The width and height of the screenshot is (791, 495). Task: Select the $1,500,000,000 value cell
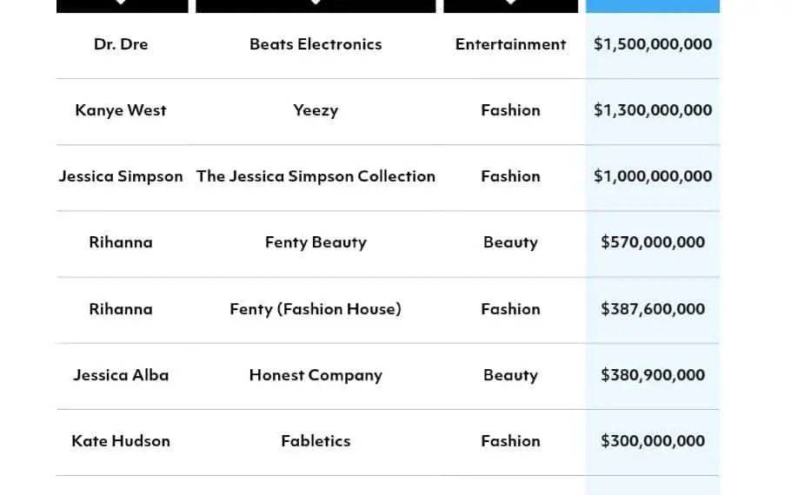tap(653, 44)
